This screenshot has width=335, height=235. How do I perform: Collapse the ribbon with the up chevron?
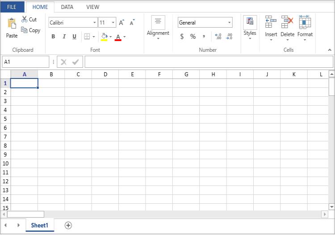(x=330, y=50)
